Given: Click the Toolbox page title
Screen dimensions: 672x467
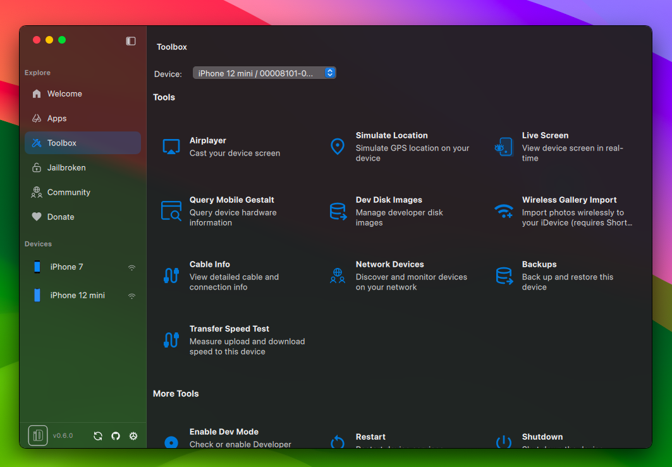Looking at the screenshot, I should pyautogui.click(x=172, y=47).
